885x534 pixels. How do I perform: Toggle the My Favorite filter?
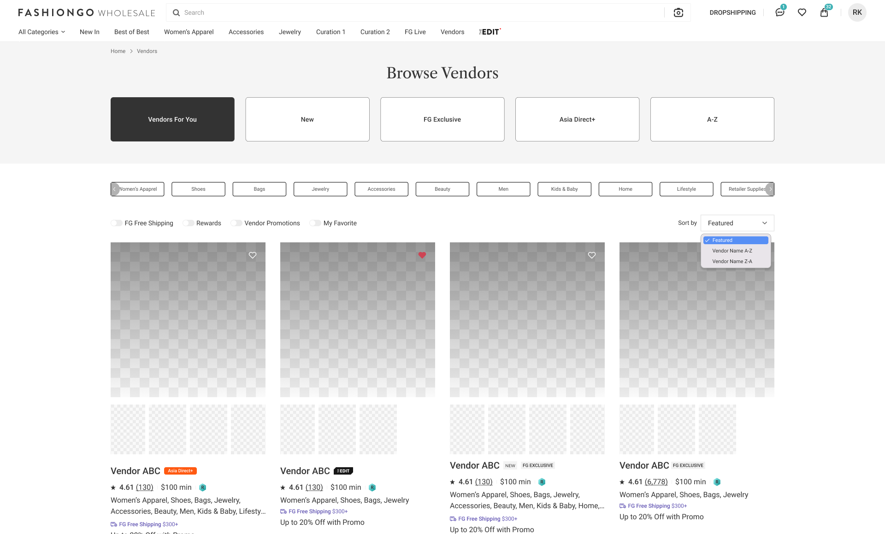[x=315, y=223]
